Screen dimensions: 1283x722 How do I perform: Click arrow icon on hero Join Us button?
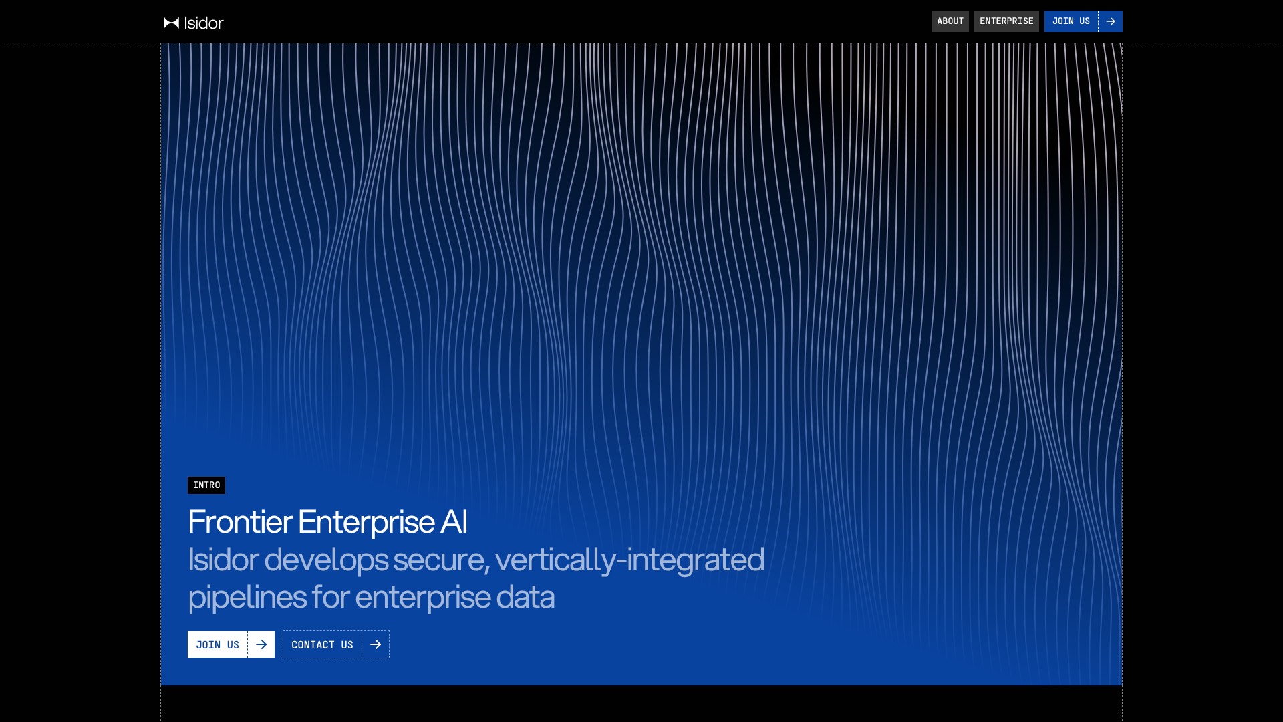coord(261,644)
